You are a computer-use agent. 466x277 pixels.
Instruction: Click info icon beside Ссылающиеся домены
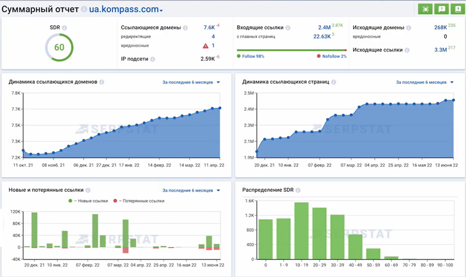click(x=185, y=28)
